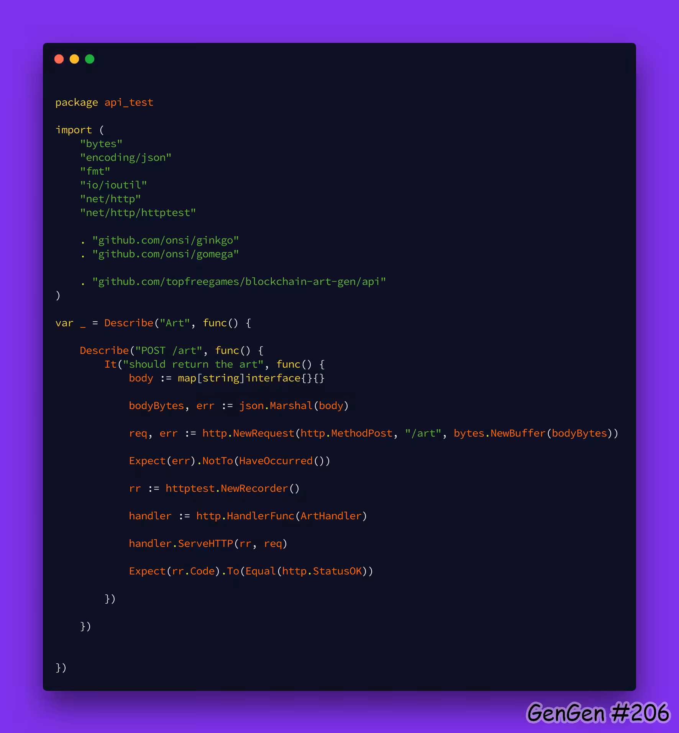679x733 pixels.
Task: Click the red close window dot
Action: 59,59
